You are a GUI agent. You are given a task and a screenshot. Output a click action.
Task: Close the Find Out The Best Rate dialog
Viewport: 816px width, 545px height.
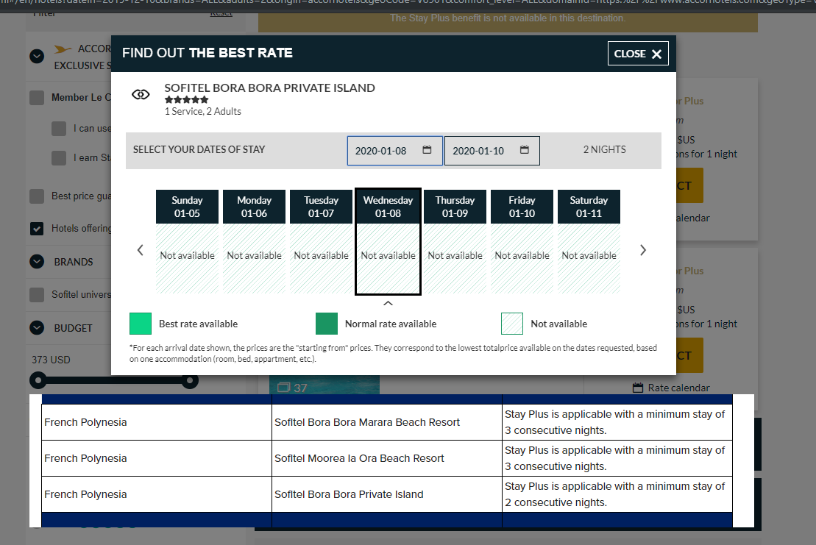click(637, 54)
